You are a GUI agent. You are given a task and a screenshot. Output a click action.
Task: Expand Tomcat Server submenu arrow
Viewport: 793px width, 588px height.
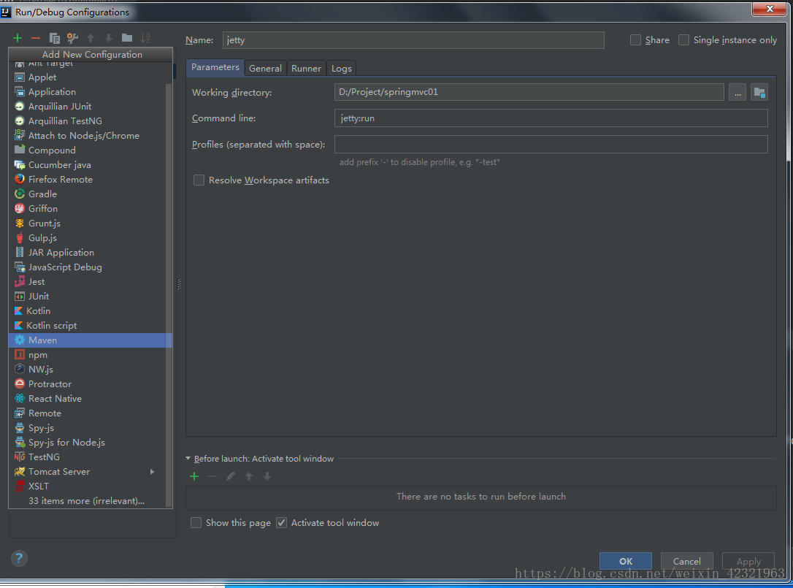pyautogui.click(x=152, y=472)
